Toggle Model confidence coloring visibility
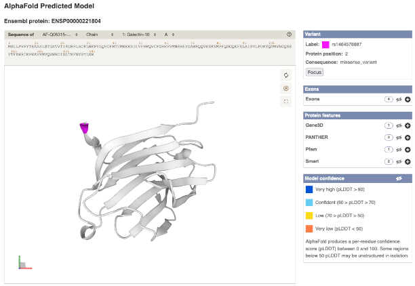The height and width of the screenshot is (286, 415). click(x=399, y=178)
